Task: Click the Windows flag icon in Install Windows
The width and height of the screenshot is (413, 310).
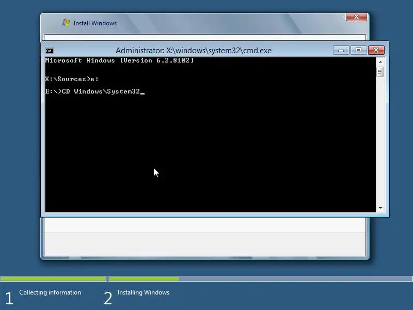Action: click(x=66, y=23)
